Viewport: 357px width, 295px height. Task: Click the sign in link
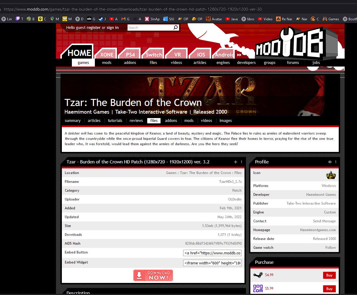coord(113,27)
